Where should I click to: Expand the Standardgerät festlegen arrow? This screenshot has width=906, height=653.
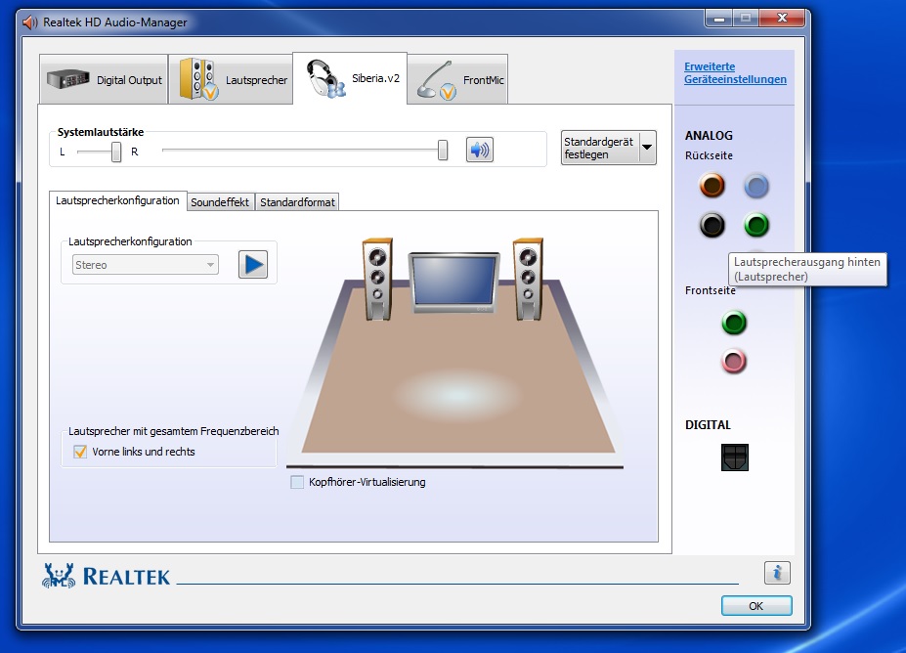[x=647, y=148]
